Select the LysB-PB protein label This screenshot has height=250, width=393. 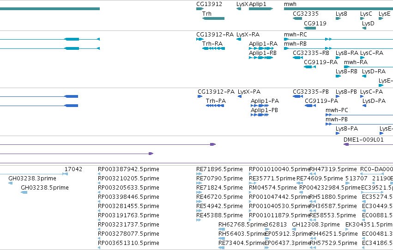coord(346,92)
